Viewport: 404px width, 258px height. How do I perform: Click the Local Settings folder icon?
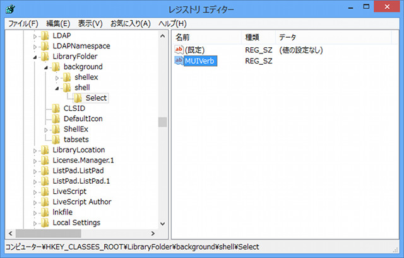click(x=45, y=223)
